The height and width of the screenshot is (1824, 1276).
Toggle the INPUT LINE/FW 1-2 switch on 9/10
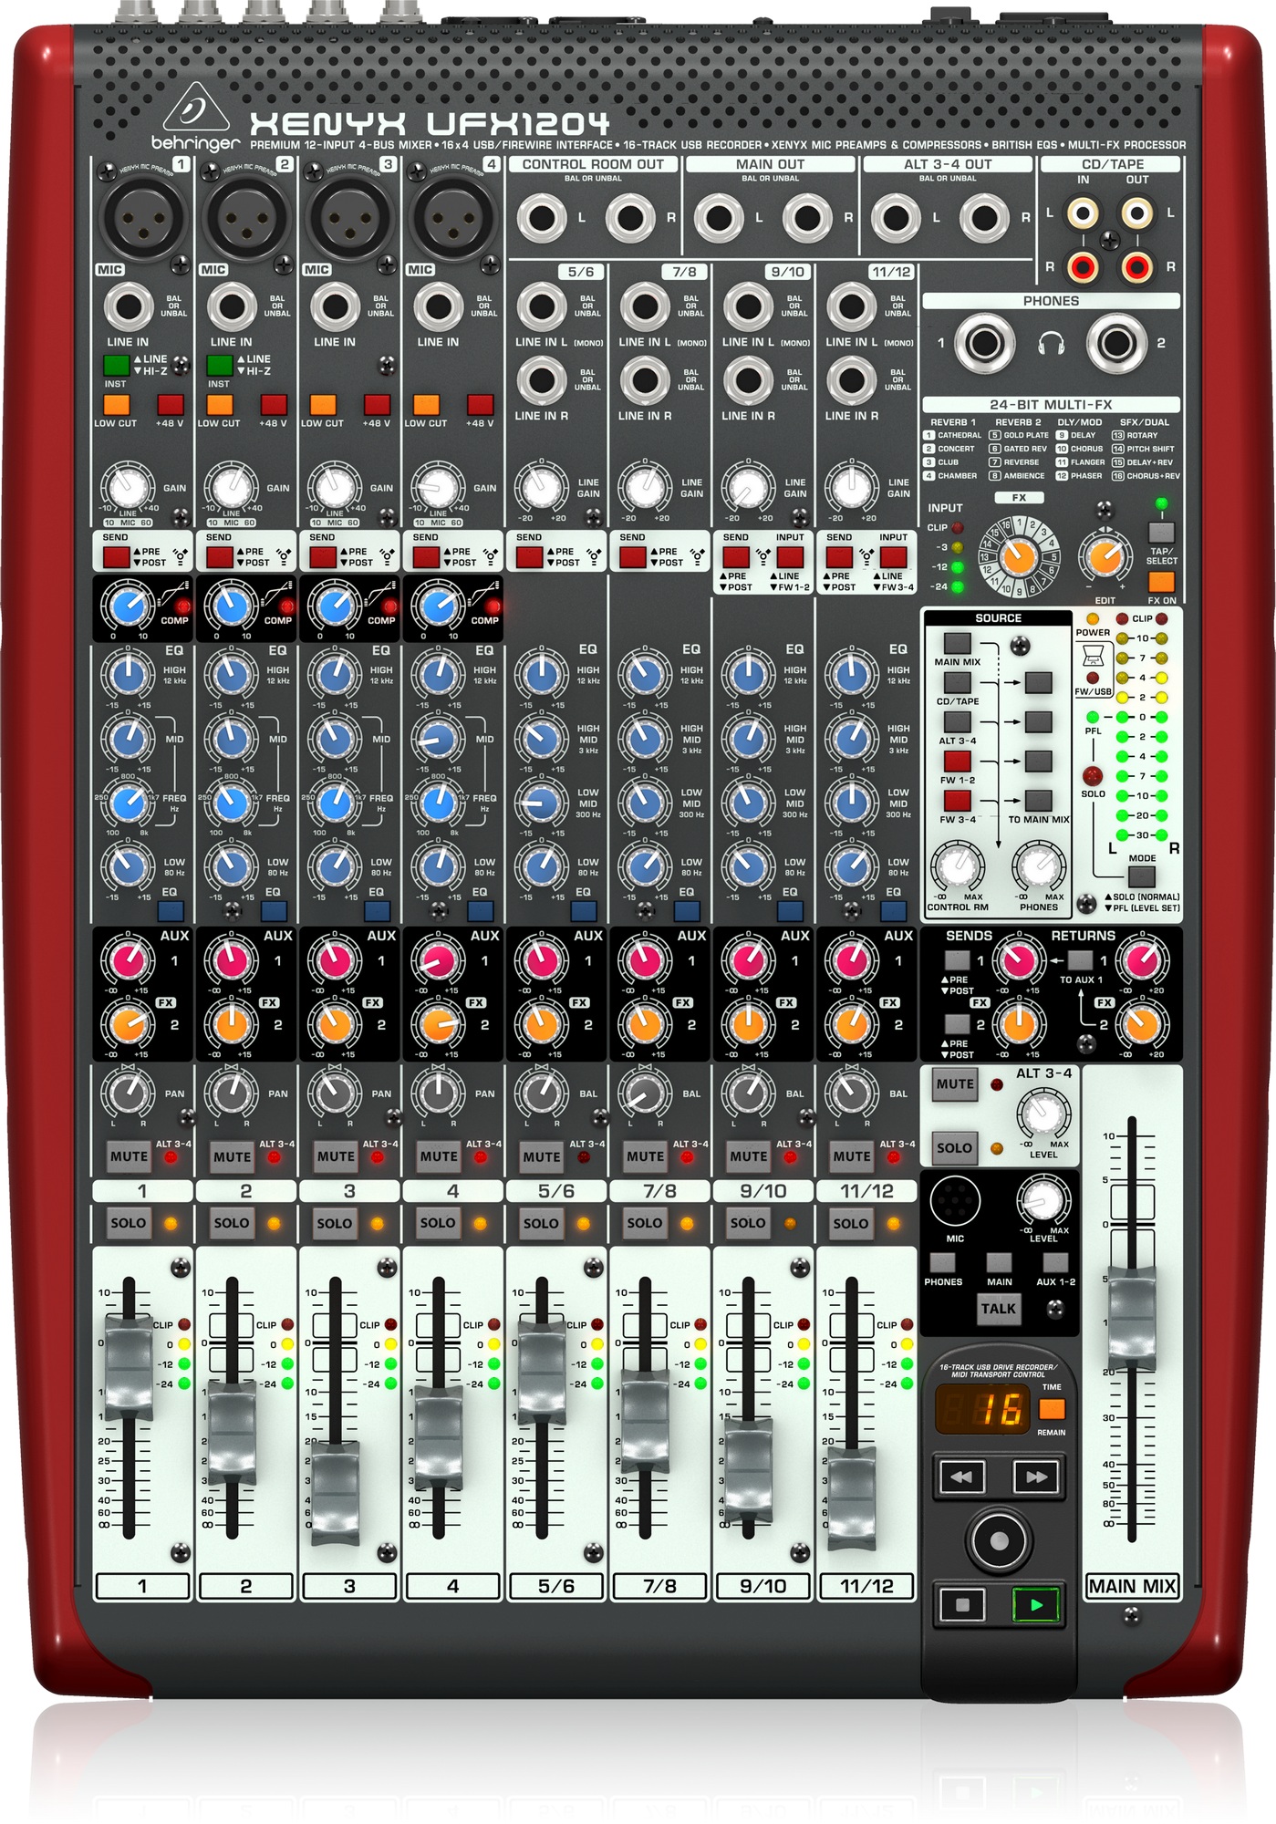790,556
